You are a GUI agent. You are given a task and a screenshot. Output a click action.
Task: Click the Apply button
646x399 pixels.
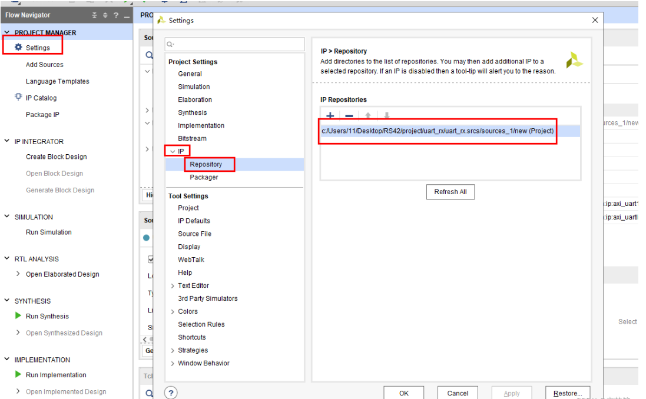pos(512,393)
